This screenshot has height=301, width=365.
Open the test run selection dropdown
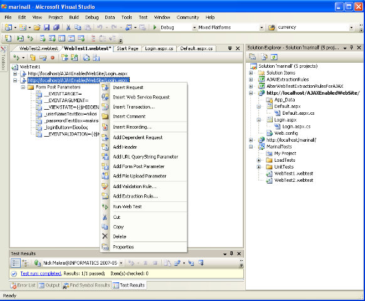(x=121, y=263)
